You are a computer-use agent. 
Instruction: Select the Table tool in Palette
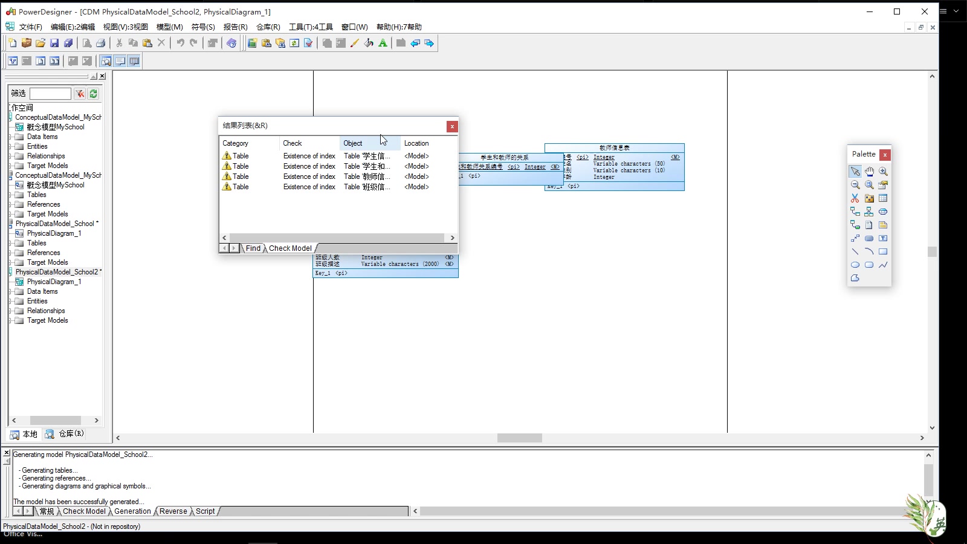click(x=883, y=198)
